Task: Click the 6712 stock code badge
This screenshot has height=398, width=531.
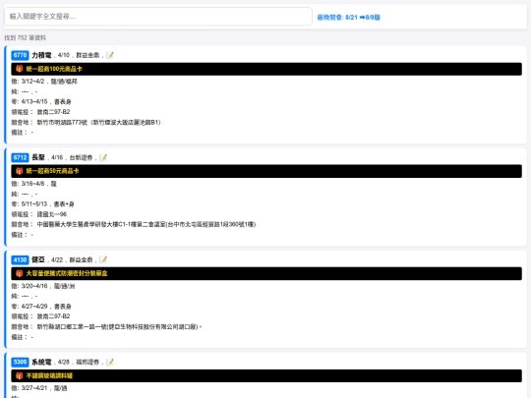Action: click(x=20, y=157)
